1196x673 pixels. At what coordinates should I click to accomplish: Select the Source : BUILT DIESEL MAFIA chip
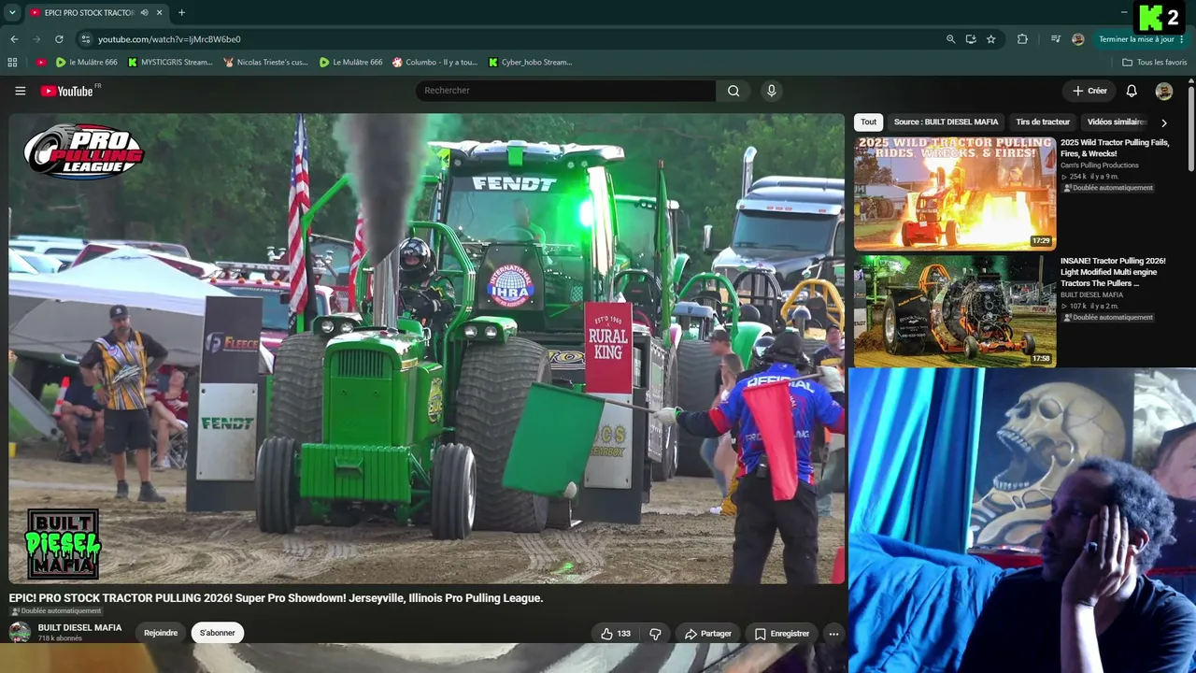tap(946, 122)
